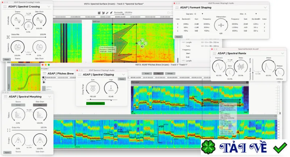The height and width of the screenshot is (157, 290).
Task: Expand the Spectral Morphing preset chevron
Action: coord(50,97)
